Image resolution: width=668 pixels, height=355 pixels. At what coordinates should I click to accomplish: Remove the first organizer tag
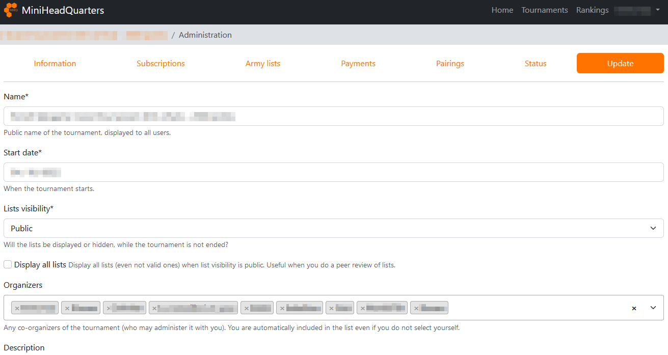[17, 308]
